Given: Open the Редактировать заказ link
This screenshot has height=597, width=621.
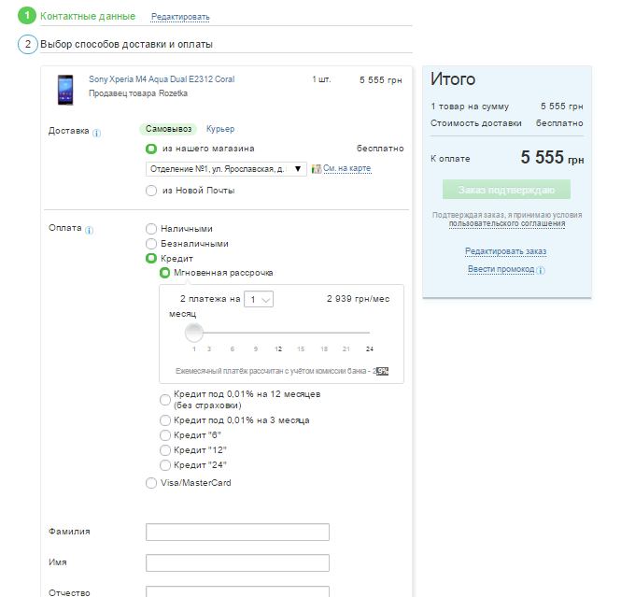Looking at the screenshot, I should pyautogui.click(x=505, y=251).
